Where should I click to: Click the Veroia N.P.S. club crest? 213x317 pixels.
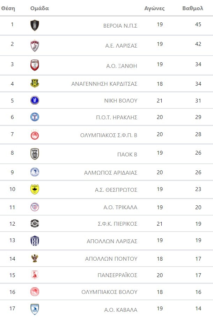tap(35, 25)
